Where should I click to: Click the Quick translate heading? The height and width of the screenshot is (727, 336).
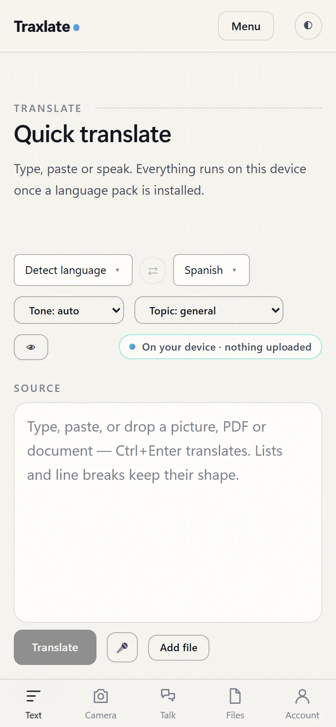(x=93, y=134)
